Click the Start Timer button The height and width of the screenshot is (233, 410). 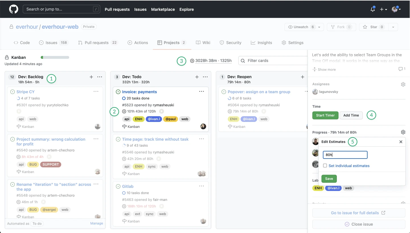[x=325, y=115]
